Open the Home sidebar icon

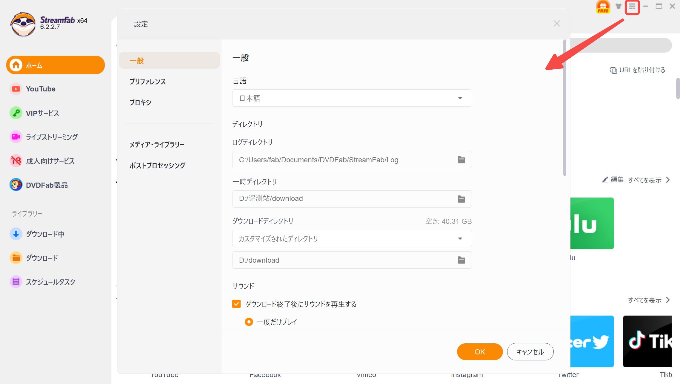(x=16, y=65)
